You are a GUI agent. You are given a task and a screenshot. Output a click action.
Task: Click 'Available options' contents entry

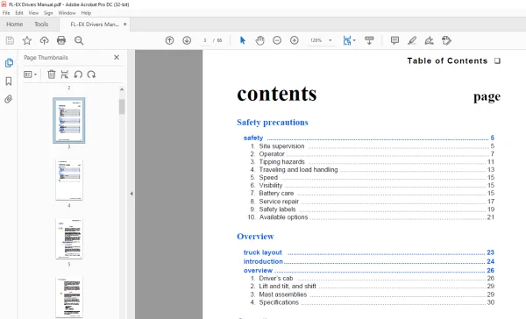point(283,217)
